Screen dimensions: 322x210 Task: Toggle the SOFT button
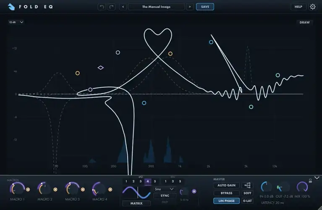tap(247, 193)
